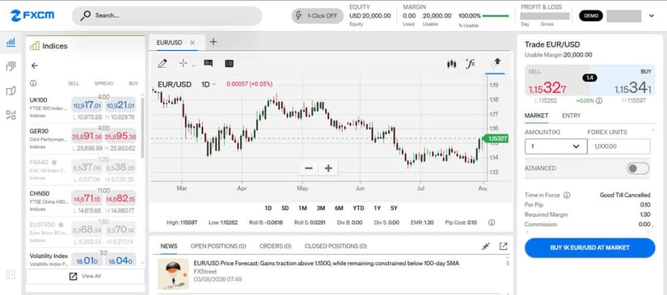
Task: Click the info icon in the chart stats row
Action: [492, 222]
